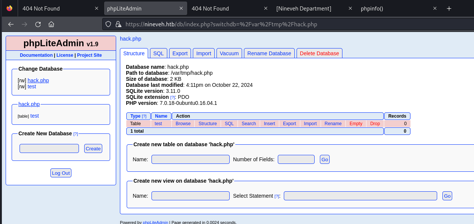This screenshot has width=474, height=224.
Task: Click the HTTPS padlock icon
Action: pos(118,24)
